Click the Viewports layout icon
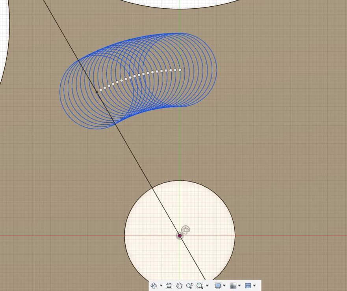Screen dimensions: 347x291 [x=248, y=286]
